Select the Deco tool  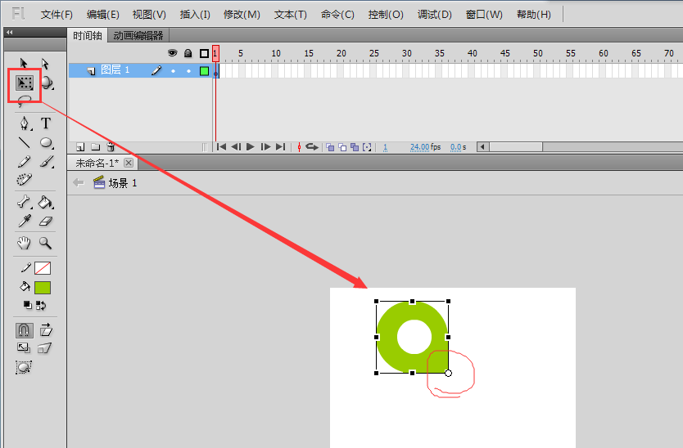pyautogui.click(x=25, y=179)
